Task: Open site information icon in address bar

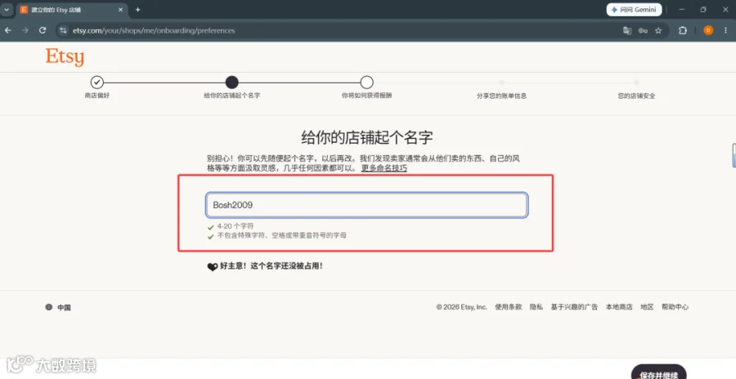Action: coord(63,30)
